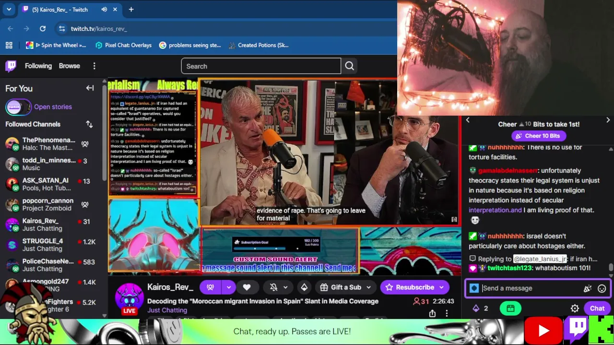Click the search magnifier button
Image resolution: width=614 pixels, height=345 pixels.
coord(349,66)
